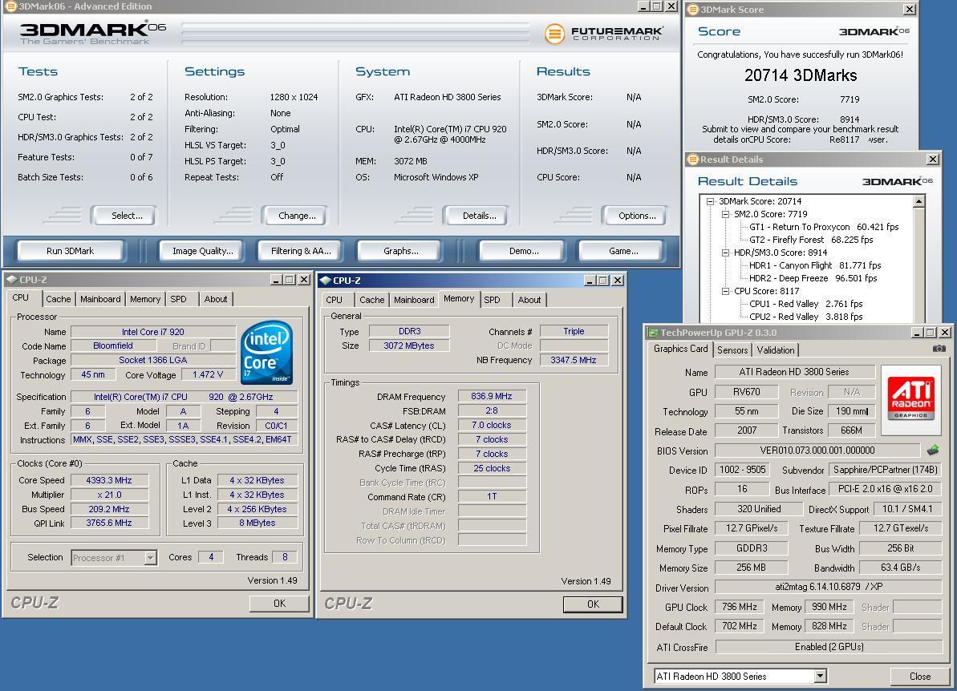Click the DRAM Frequency 836.9 MHz field

coord(492,397)
